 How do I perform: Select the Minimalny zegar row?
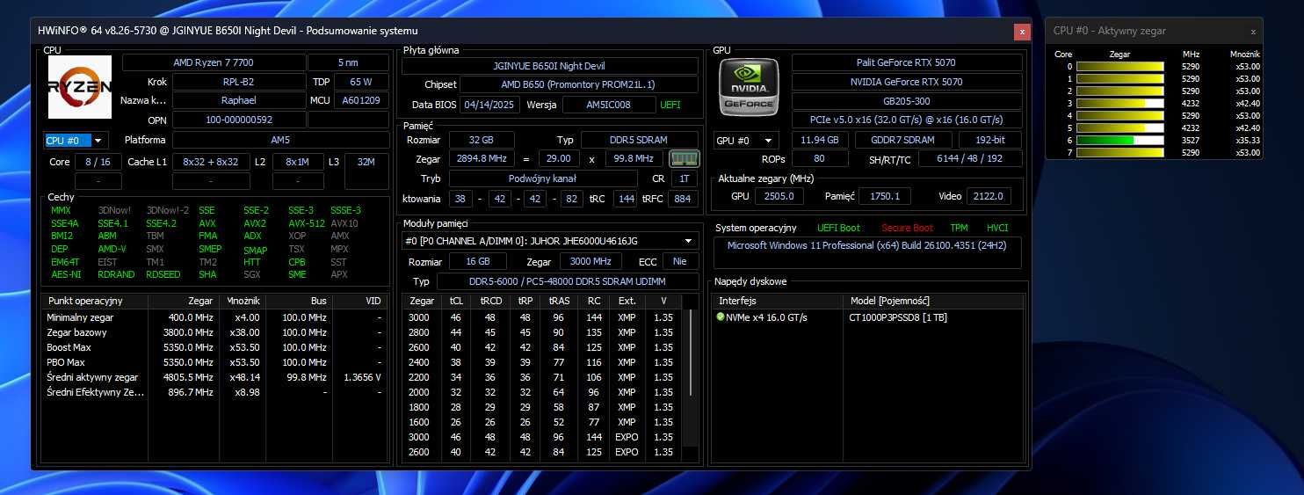click(x=214, y=317)
